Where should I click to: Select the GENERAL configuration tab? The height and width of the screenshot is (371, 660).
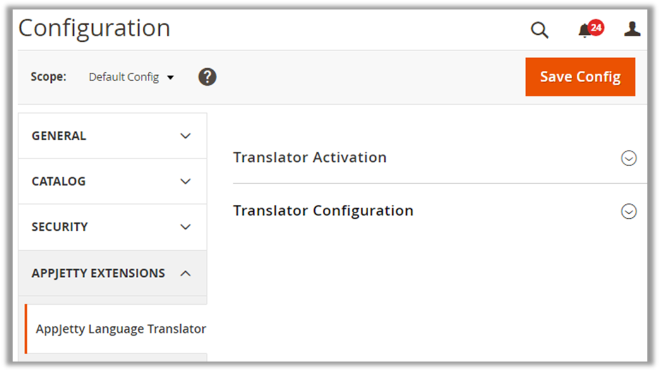[59, 136]
